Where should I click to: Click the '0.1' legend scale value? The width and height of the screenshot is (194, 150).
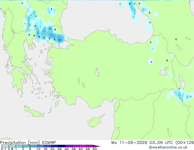[x=3, y=149]
